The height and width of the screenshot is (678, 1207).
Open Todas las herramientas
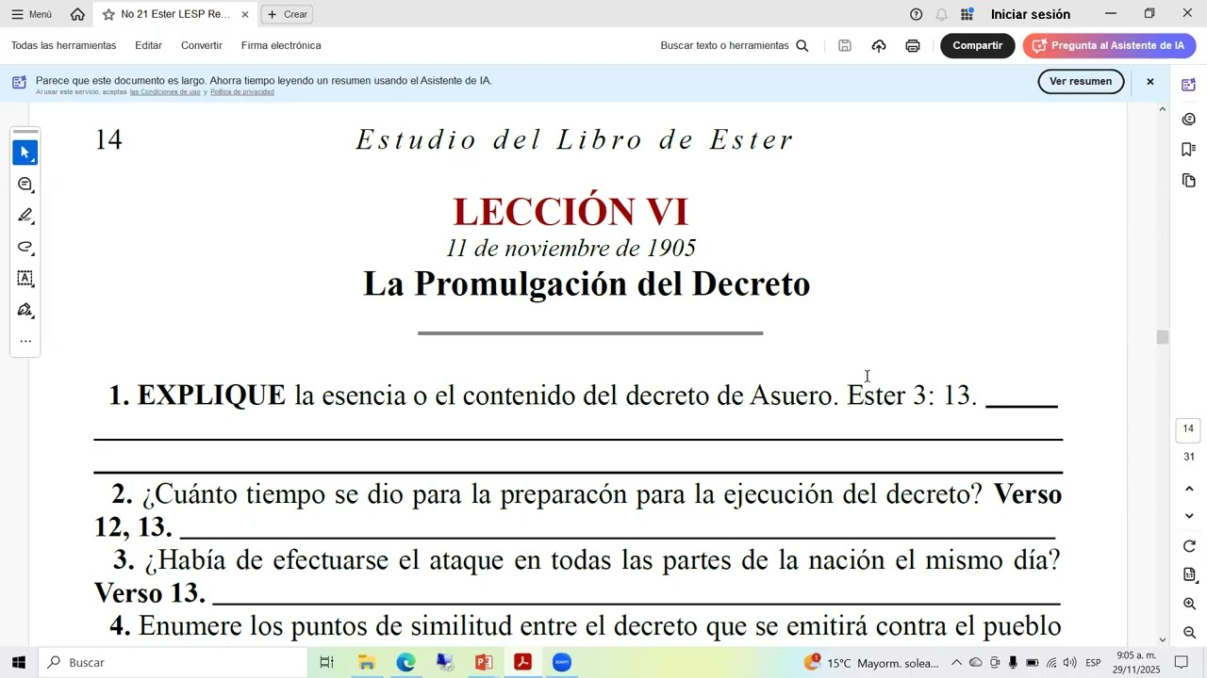tap(64, 45)
